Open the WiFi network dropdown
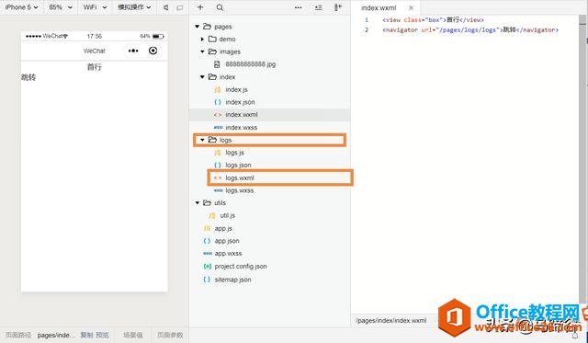 (95, 7)
